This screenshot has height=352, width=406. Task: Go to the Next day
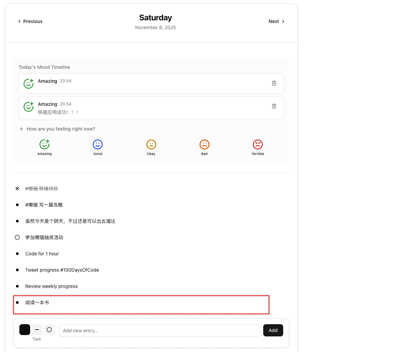click(276, 21)
